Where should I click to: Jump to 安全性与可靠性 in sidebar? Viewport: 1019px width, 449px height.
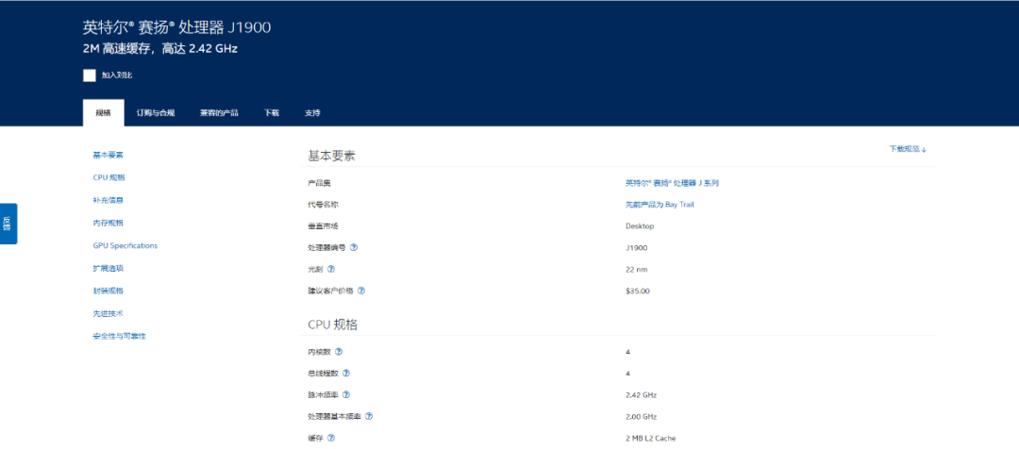click(x=120, y=336)
